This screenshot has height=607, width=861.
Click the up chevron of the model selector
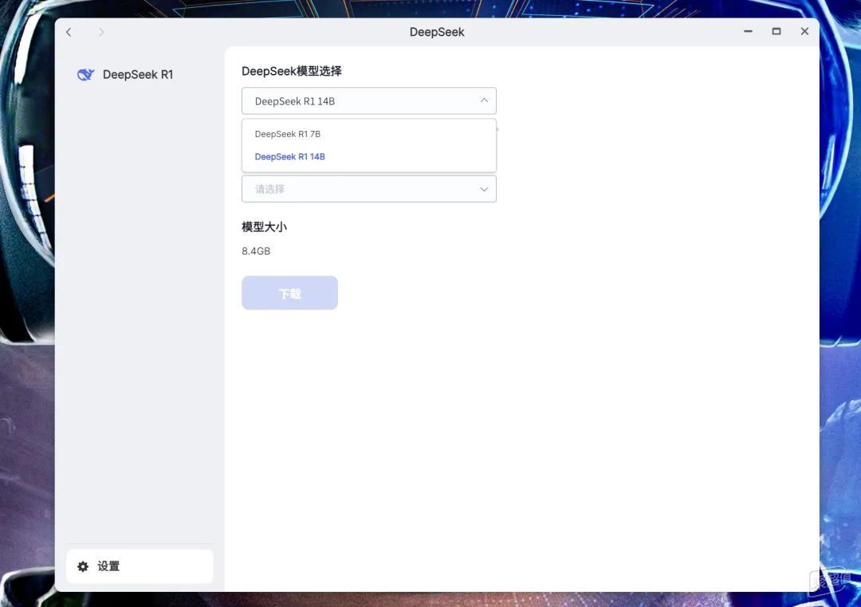(484, 101)
